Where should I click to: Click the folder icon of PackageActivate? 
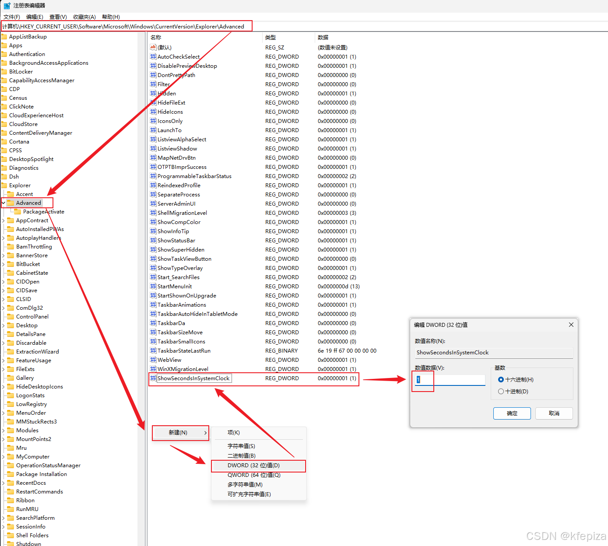[x=18, y=212]
